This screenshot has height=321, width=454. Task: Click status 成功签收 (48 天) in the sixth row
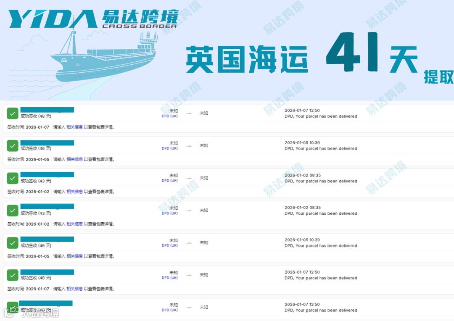point(36,278)
